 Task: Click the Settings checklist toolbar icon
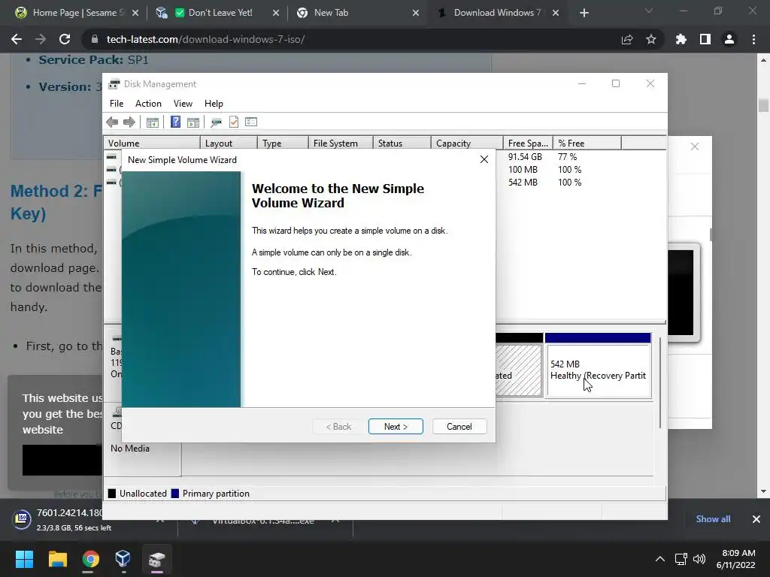pos(251,122)
